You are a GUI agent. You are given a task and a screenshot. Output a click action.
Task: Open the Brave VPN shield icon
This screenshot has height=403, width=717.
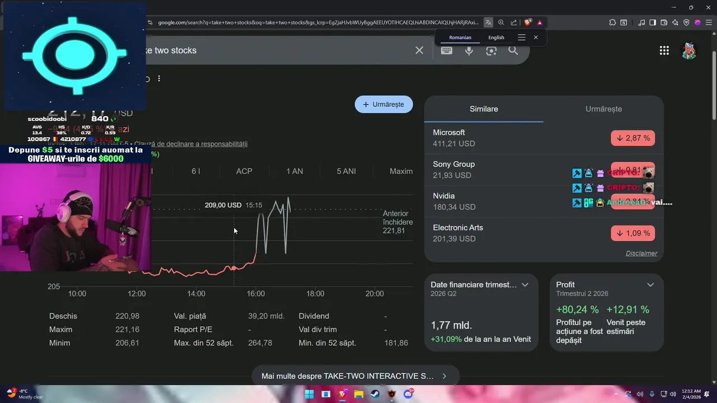coord(686,22)
